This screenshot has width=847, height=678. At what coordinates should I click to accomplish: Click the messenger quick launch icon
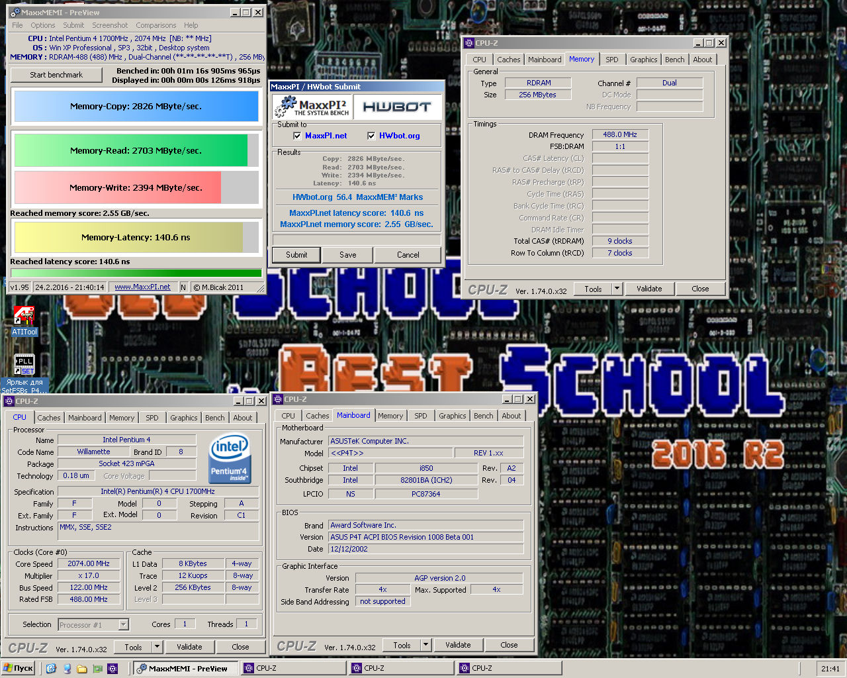(x=67, y=669)
